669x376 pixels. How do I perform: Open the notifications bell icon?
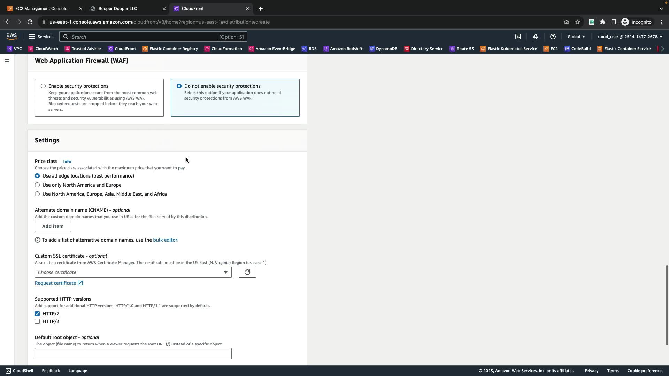pos(536,37)
